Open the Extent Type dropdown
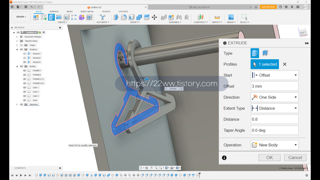 [274, 108]
